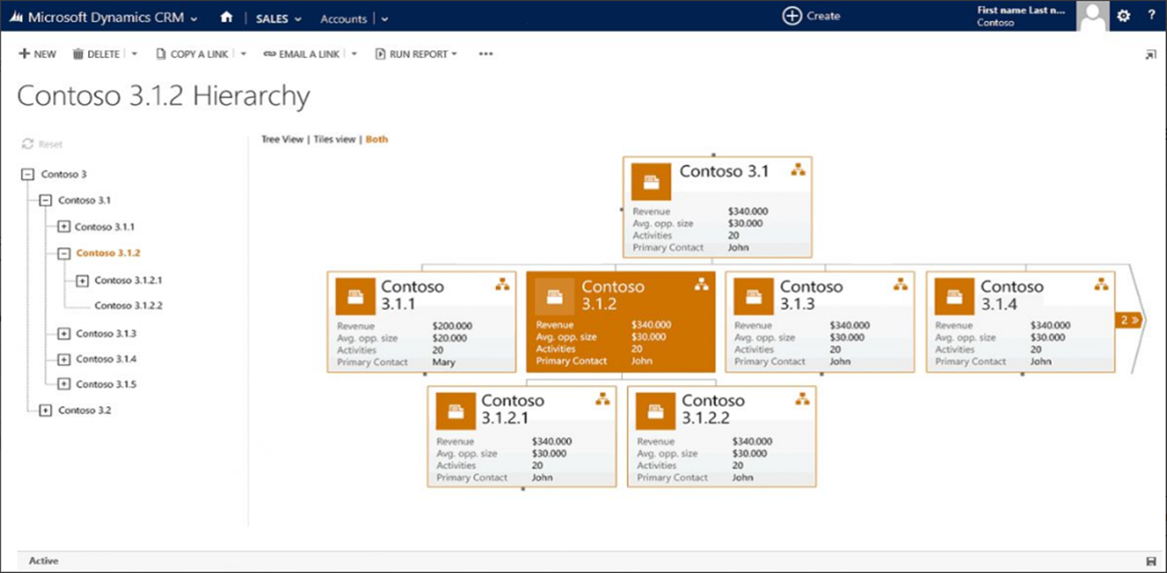The image size is (1167, 573).
Task: Click the 2-chevron arrow to reveal more sibling tiles
Action: pos(1128,319)
